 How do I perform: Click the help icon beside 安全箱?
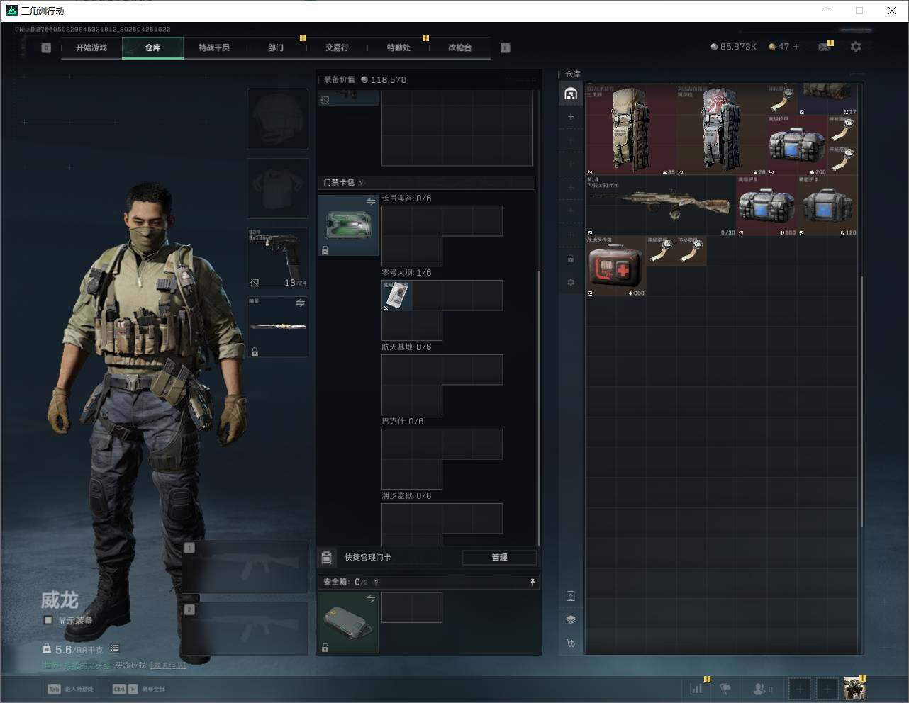[x=376, y=582]
